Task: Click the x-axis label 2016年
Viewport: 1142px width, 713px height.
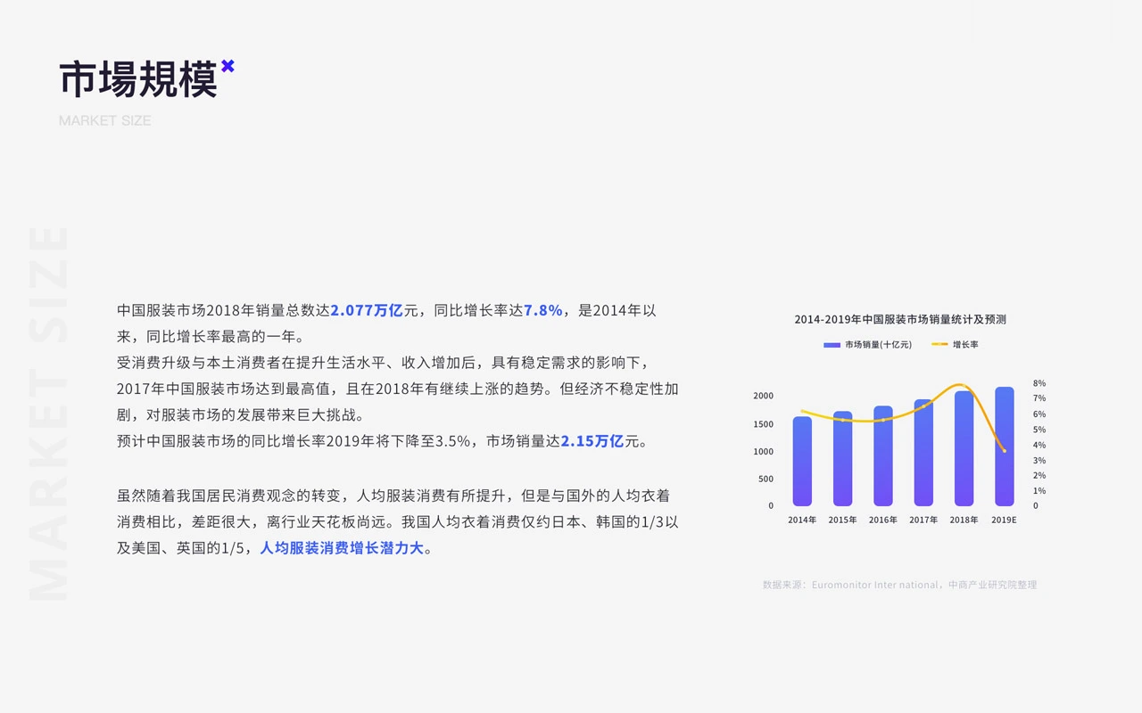Action: point(883,520)
